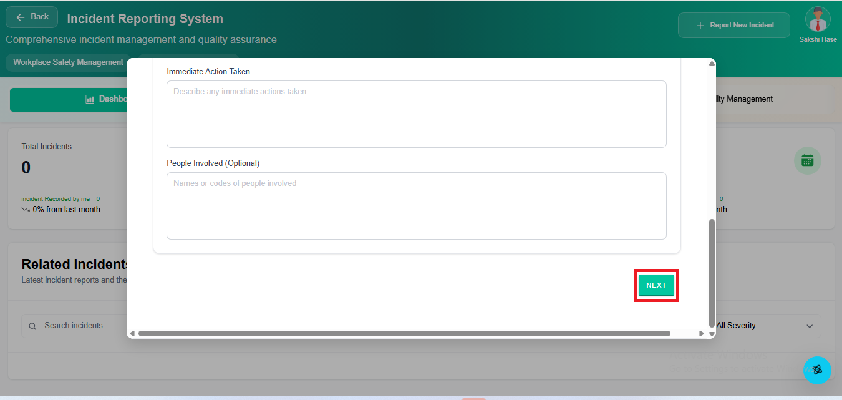Open the Sakshi Hase profile avatar

(818, 19)
